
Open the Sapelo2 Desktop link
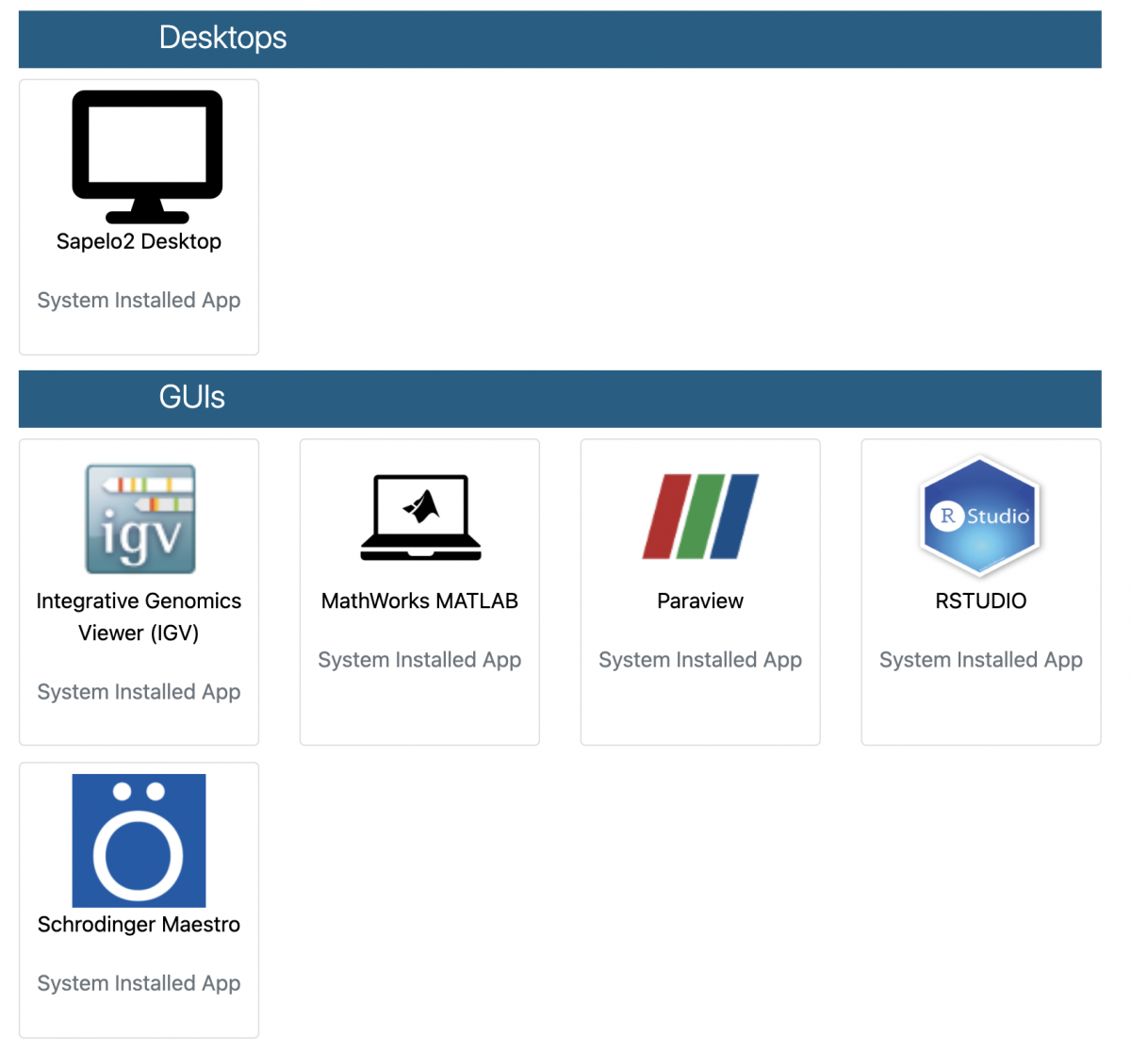click(x=139, y=241)
